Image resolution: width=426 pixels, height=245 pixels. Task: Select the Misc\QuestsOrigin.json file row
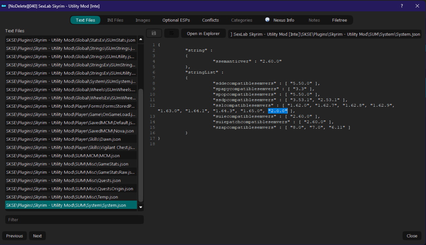(x=71, y=189)
